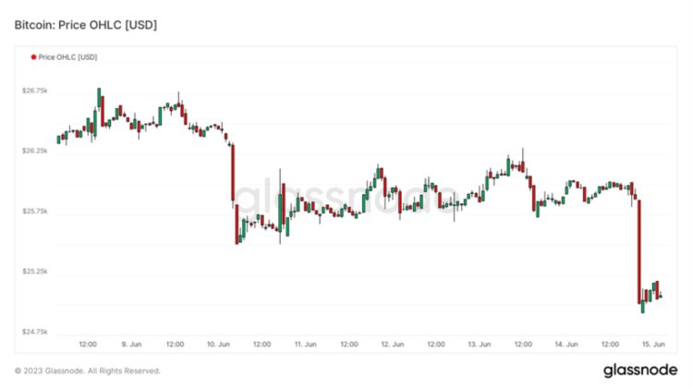This screenshot has width=693, height=389.
Task: Click the $26.75k price axis label
Action: coord(35,91)
